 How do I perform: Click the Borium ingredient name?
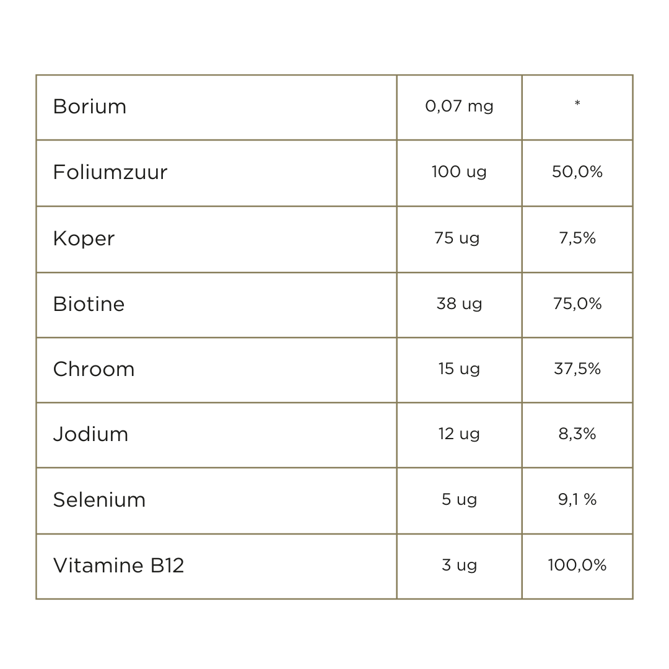(90, 107)
